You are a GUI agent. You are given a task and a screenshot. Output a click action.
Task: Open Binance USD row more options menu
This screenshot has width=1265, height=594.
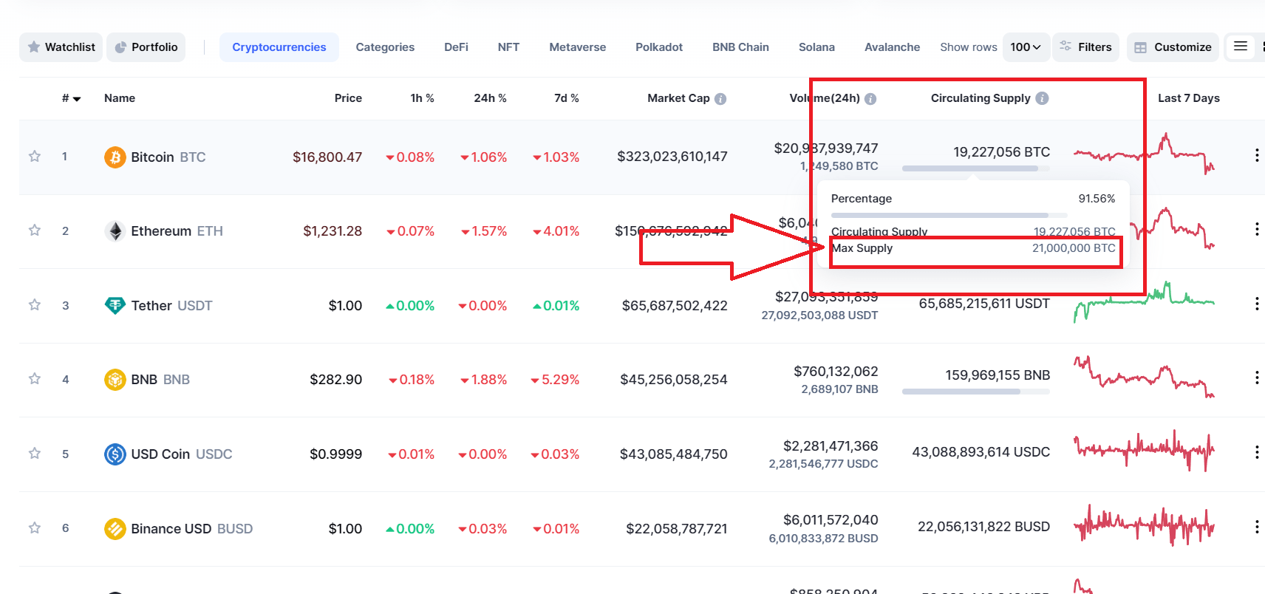click(1257, 527)
